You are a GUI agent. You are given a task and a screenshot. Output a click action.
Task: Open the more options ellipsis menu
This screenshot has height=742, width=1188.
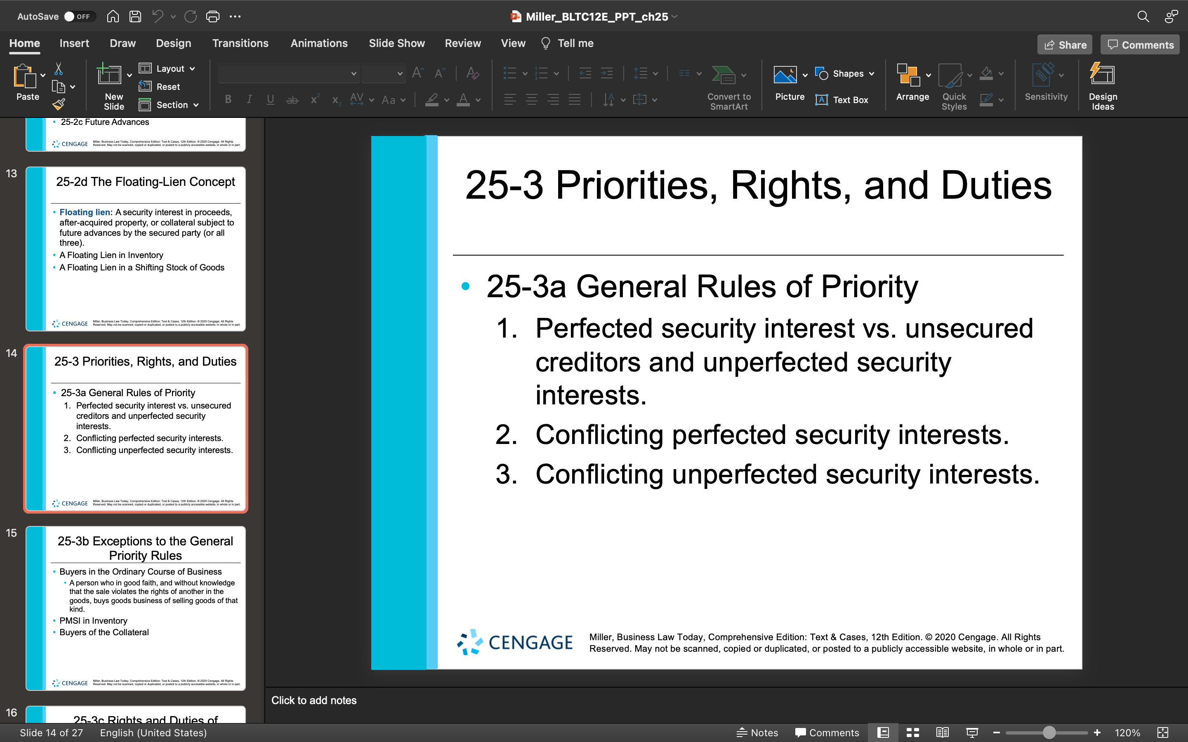click(235, 16)
